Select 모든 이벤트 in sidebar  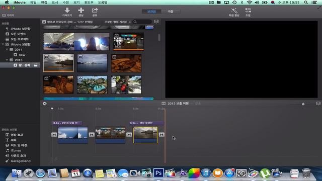click(18, 34)
